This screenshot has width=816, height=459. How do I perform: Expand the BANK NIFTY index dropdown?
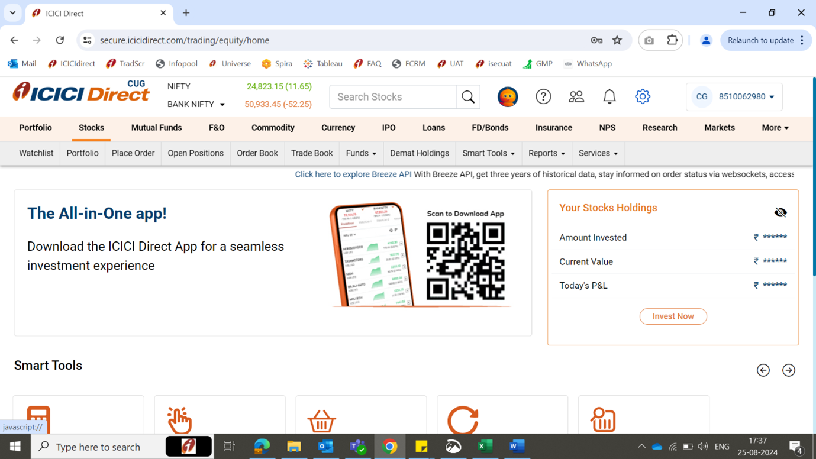tap(222, 105)
